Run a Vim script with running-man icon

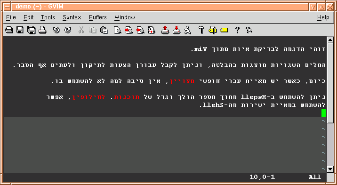point(188,30)
